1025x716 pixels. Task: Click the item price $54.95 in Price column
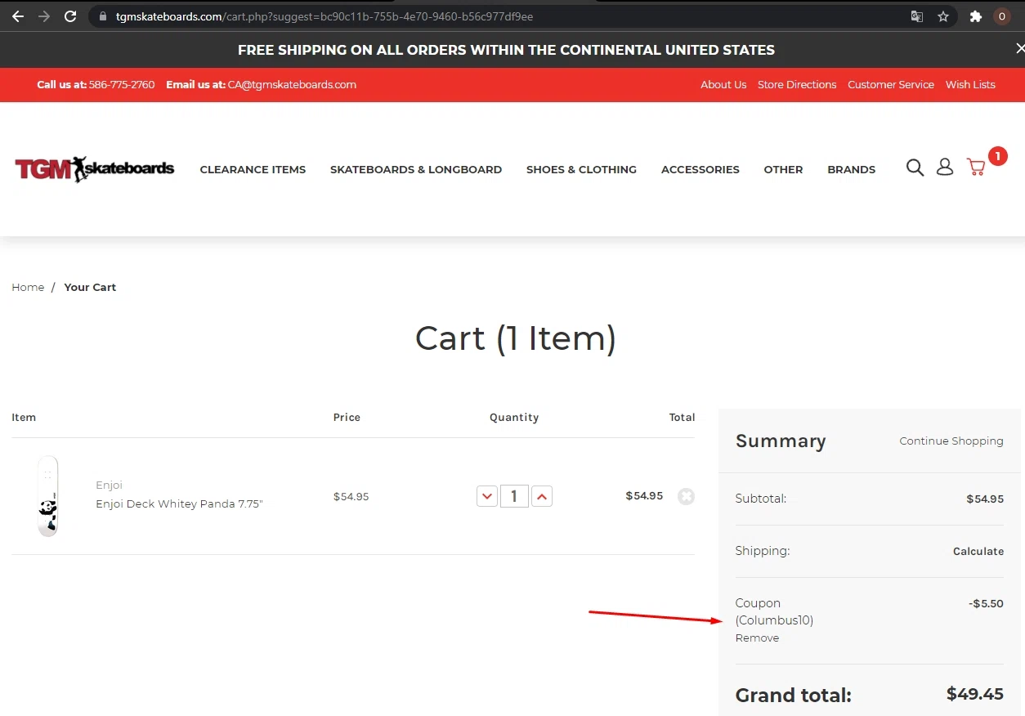point(351,496)
